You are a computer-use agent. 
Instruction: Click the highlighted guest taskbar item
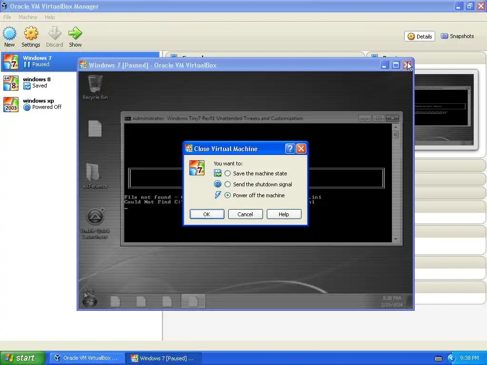(x=193, y=301)
